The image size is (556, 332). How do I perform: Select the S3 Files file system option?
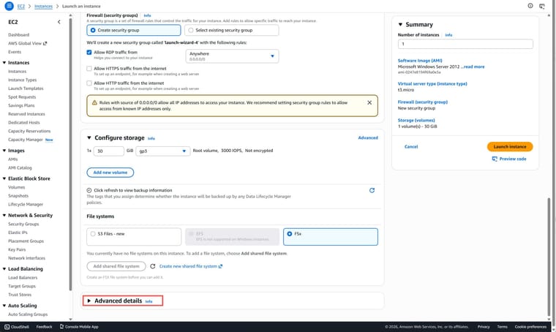click(x=134, y=237)
